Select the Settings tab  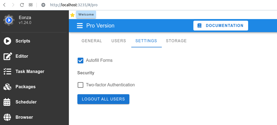[146, 41]
